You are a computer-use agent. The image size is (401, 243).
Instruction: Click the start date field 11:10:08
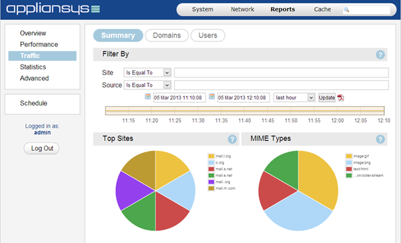pyautogui.click(x=179, y=97)
